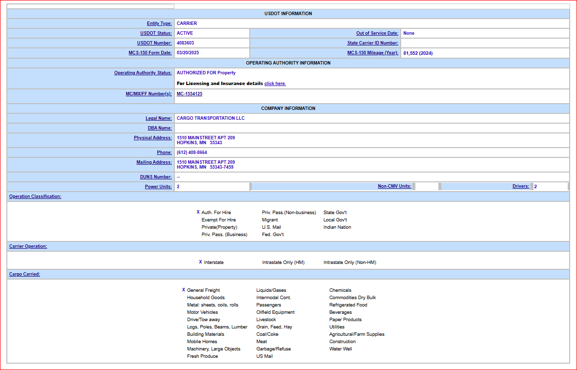Click the 'AUTHORIZED FOR Property' status text
Screen dimensions: 577x370
206,73
